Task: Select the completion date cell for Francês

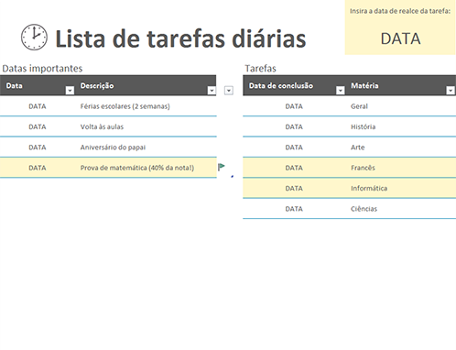Action: point(294,168)
